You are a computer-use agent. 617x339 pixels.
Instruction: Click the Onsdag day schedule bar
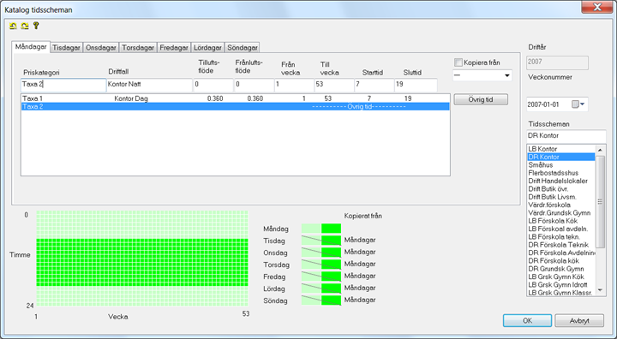321,252
